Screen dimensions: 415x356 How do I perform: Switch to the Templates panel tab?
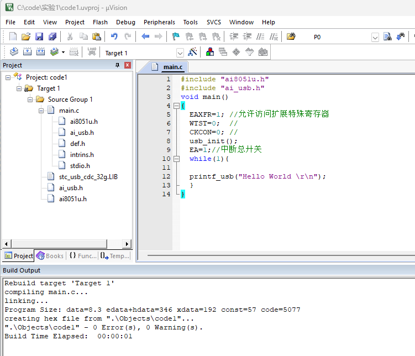tap(115, 256)
